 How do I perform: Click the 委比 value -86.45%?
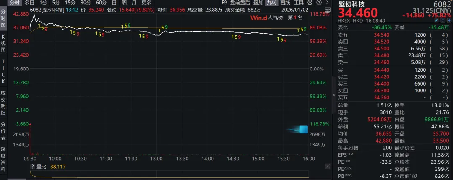tap(382, 27)
